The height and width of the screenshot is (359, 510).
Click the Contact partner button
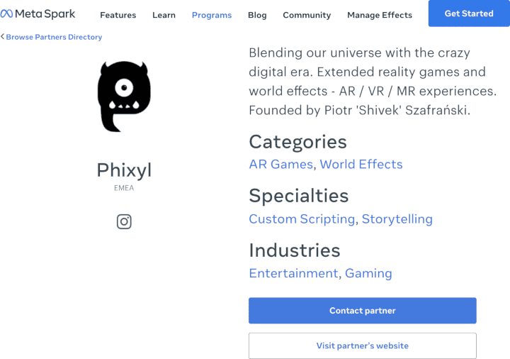tap(362, 311)
